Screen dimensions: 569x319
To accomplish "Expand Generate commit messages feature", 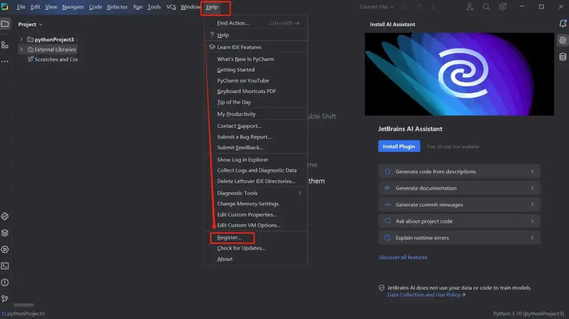I will coord(459,204).
